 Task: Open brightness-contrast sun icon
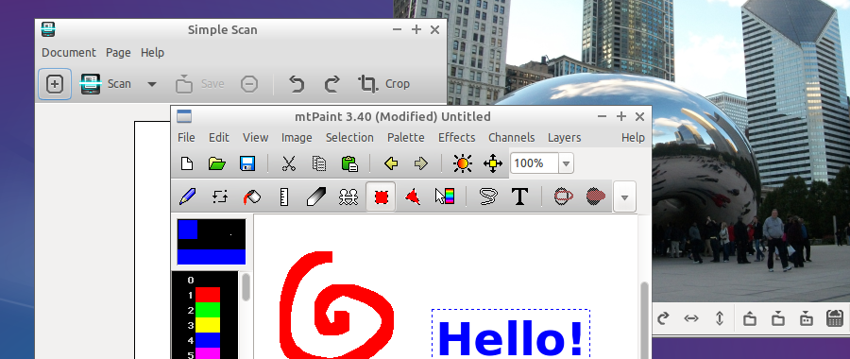click(x=463, y=163)
